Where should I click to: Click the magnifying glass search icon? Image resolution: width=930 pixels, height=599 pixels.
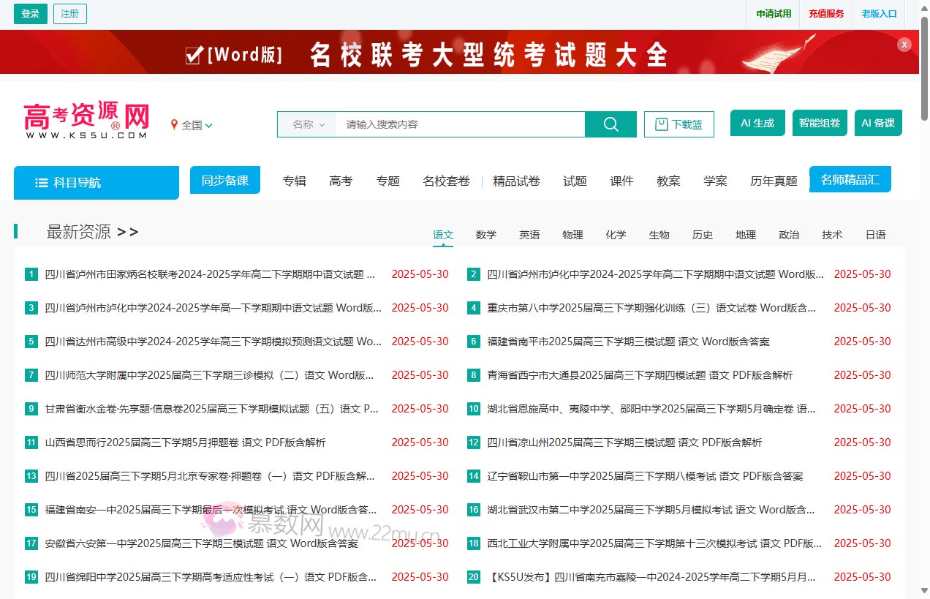610,124
